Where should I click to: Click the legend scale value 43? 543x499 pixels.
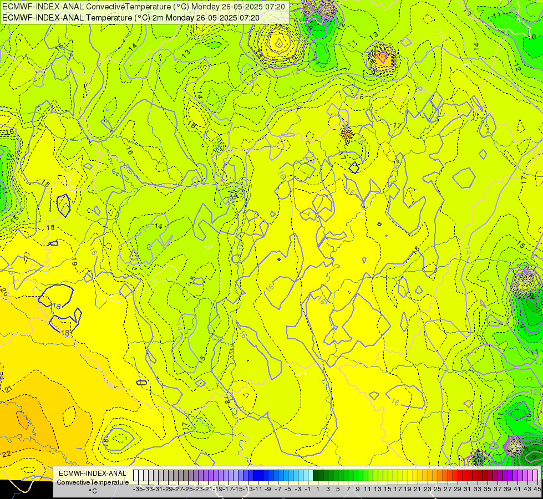[527, 489]
